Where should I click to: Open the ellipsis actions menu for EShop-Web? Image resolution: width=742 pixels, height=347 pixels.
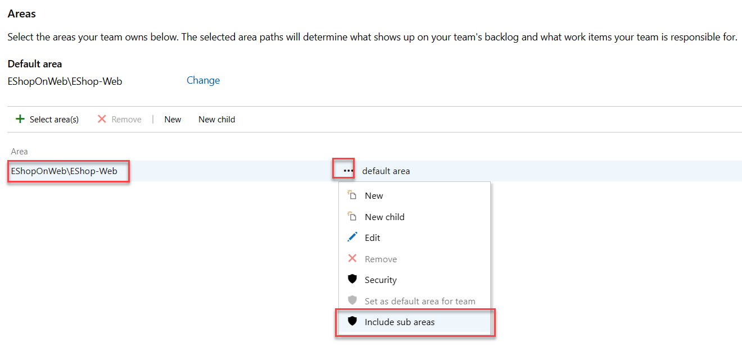click(x=349, y=171)
